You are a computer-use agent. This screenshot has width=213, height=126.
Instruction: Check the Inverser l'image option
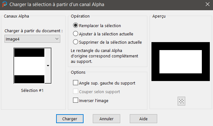(76, 100)
